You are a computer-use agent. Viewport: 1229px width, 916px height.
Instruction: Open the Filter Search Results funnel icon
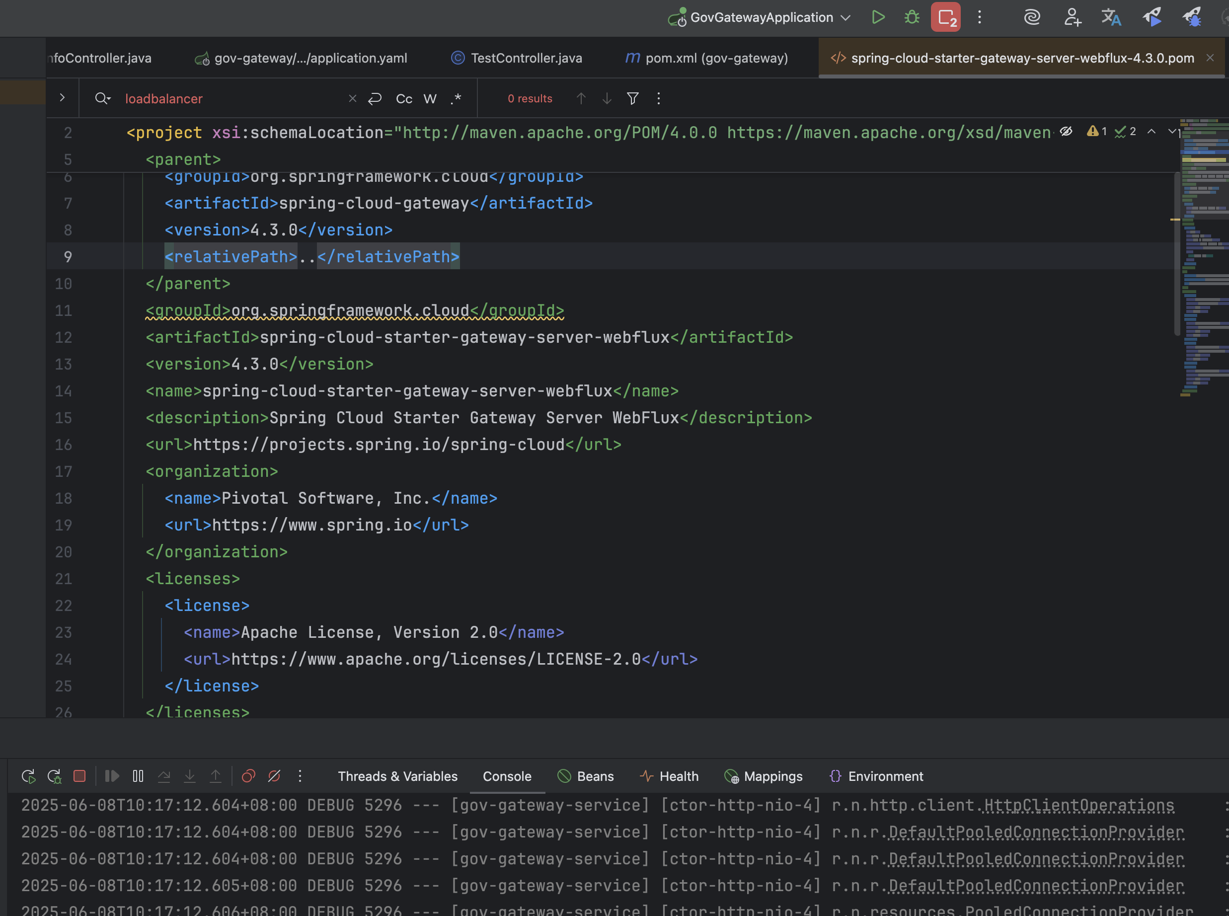click(x=632, y=99)
